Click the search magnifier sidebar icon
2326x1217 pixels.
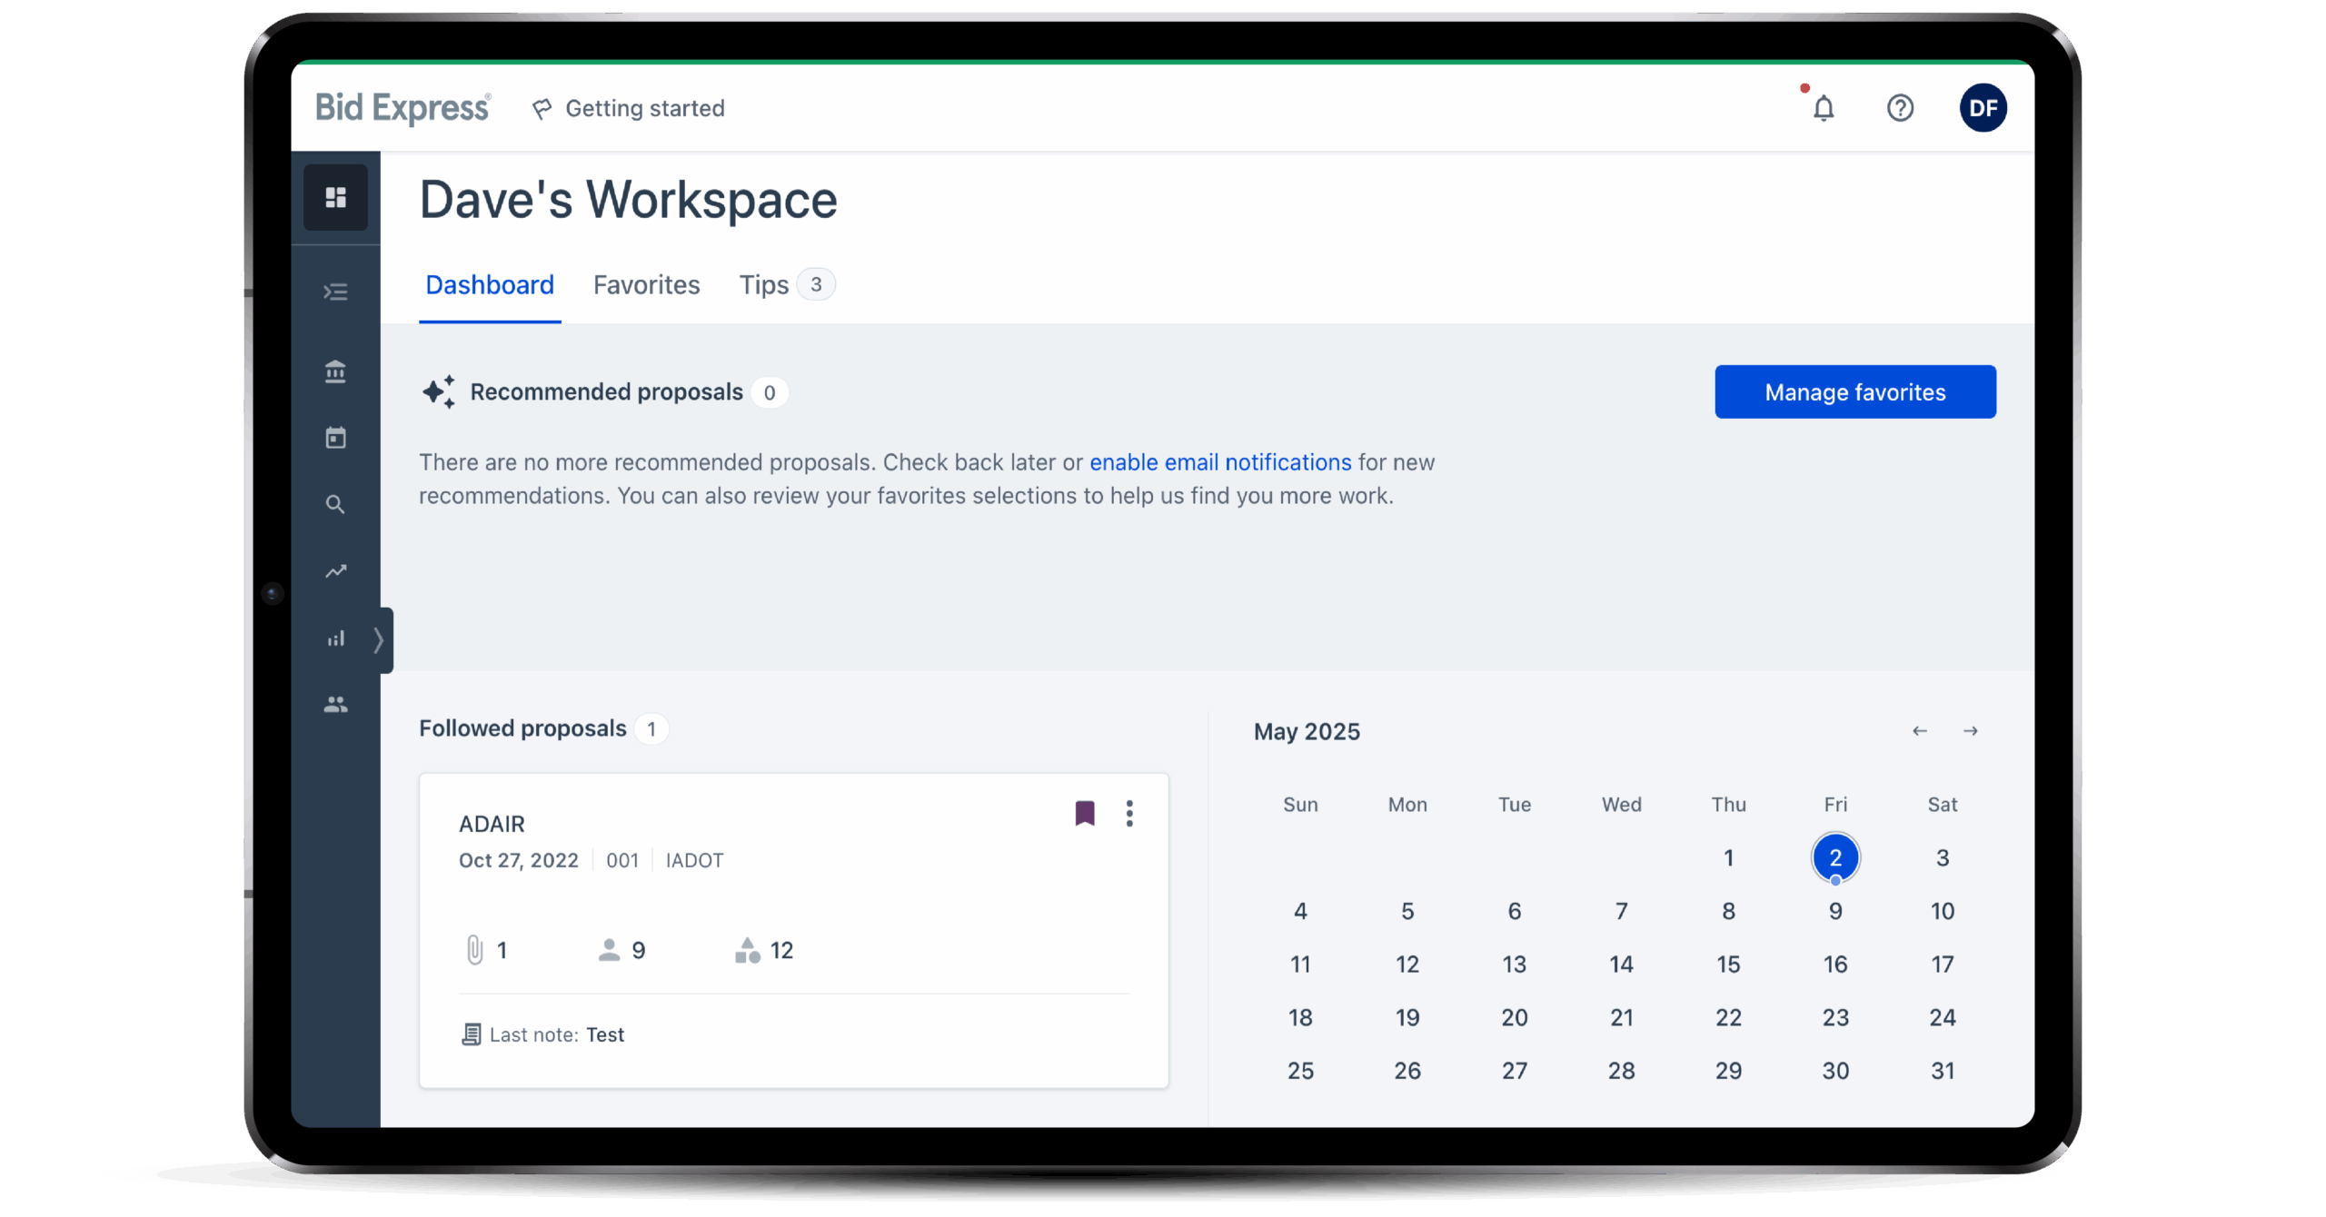pyautogui.click(x=335, y=505)
